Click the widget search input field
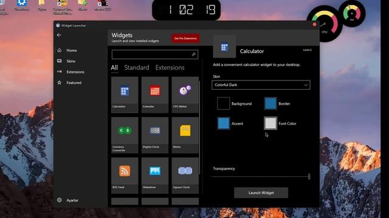This screenshot has height=218, width=389. point(155,54)
